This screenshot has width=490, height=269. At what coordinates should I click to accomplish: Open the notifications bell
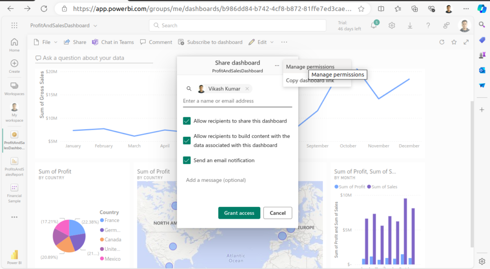tap(374, 25)
